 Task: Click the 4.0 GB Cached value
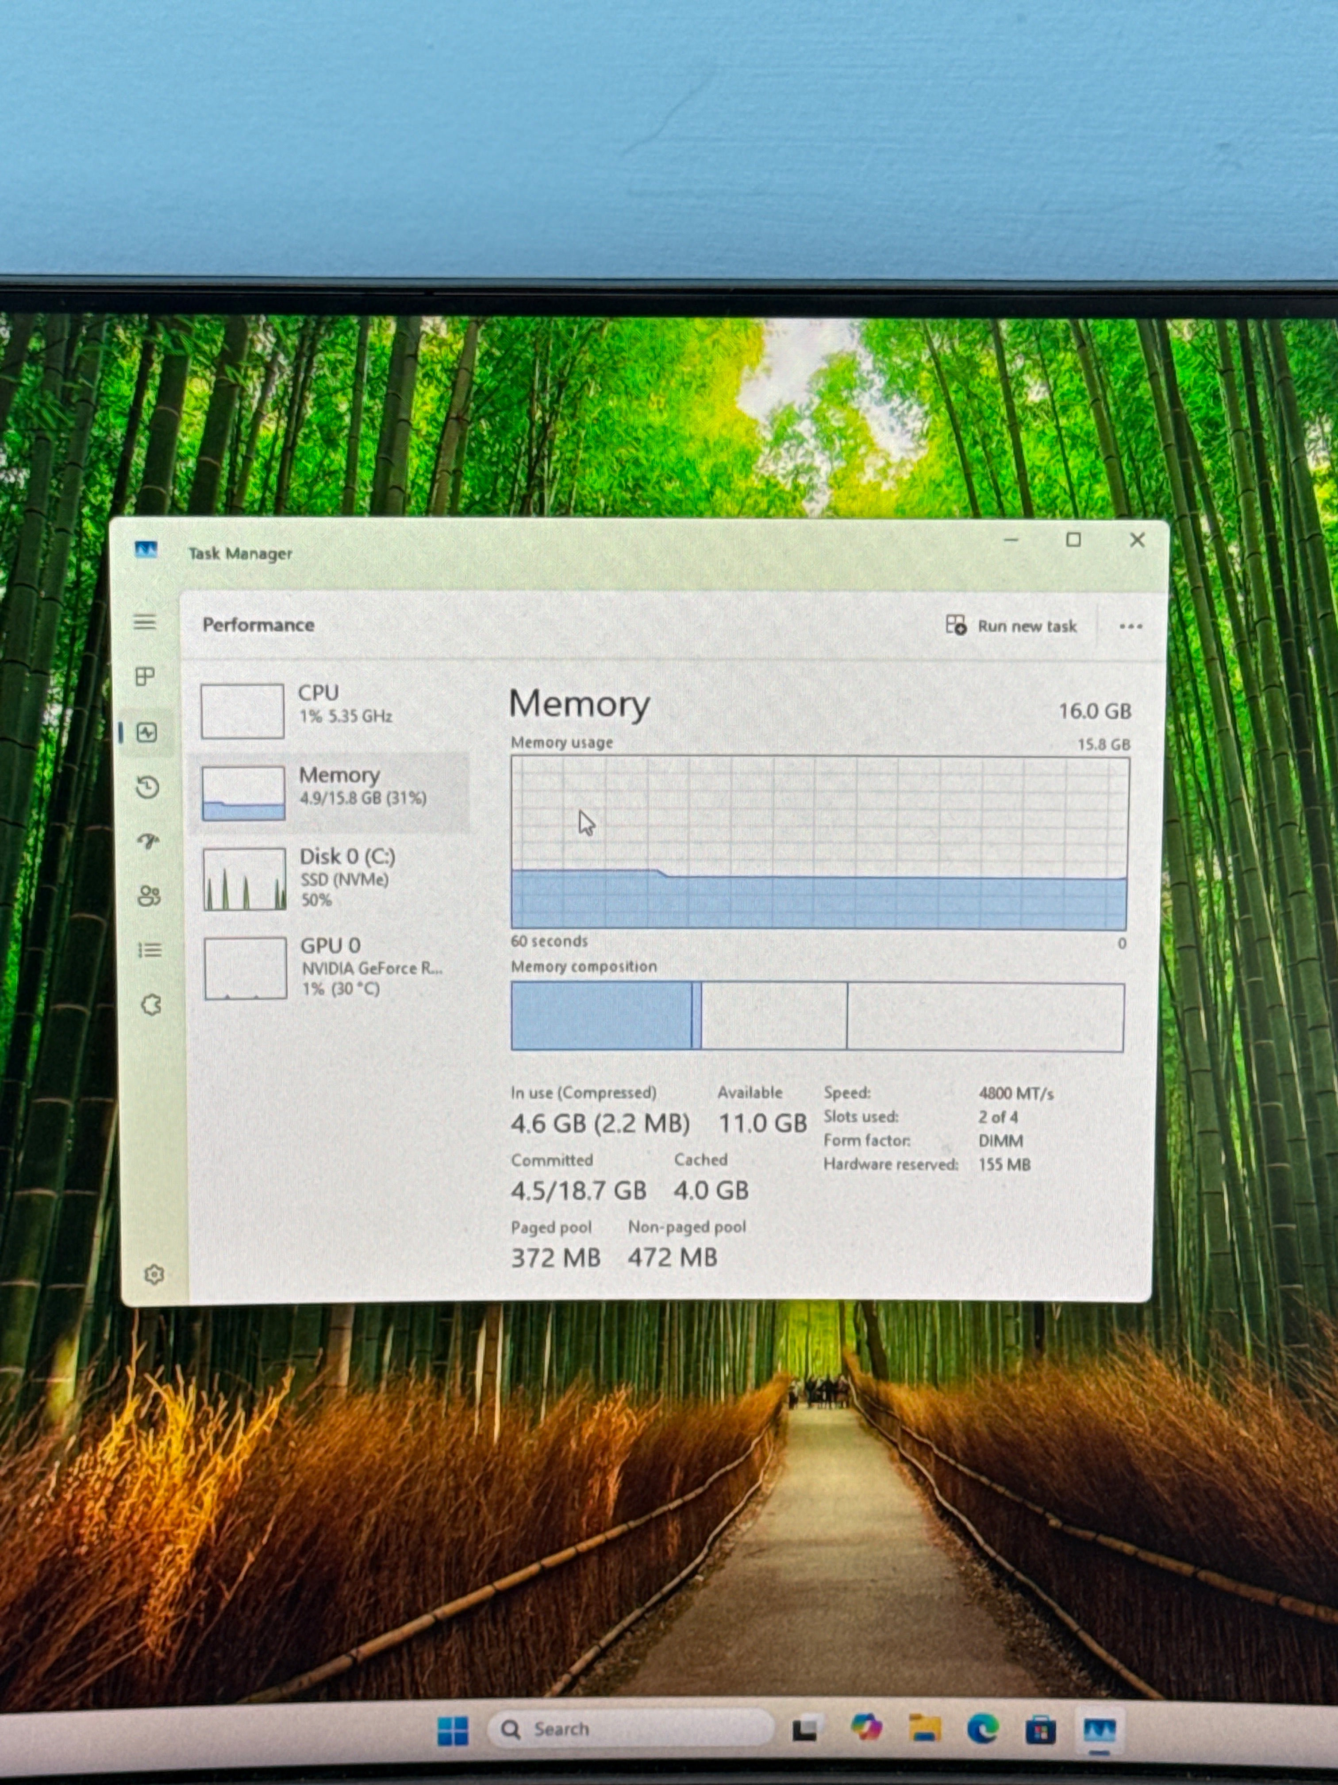point(711,1190)
